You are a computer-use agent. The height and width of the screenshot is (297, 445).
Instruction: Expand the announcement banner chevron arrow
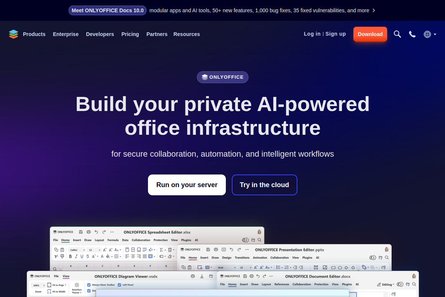[x=374, y=10]
